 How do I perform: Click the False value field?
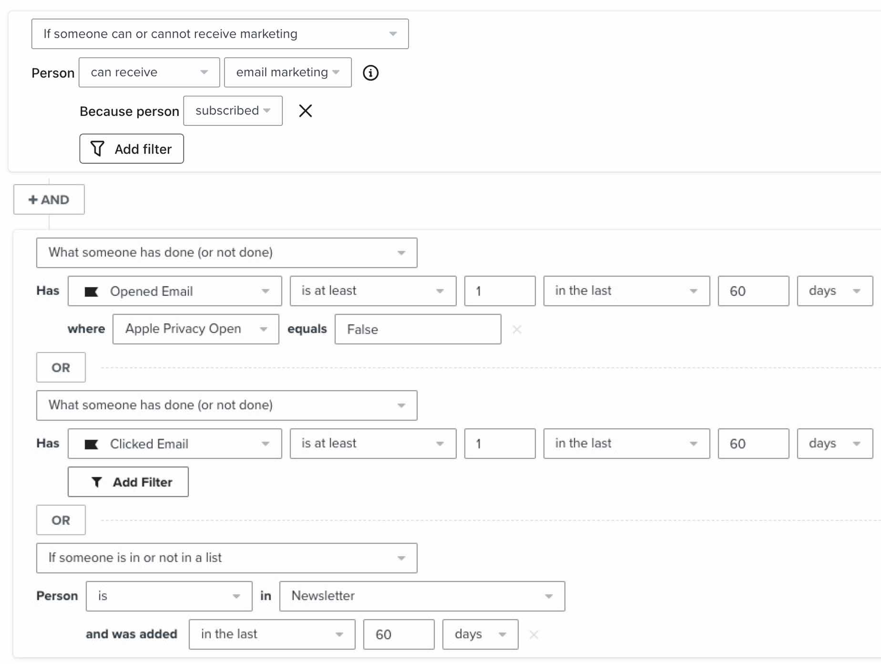[418, 329]
